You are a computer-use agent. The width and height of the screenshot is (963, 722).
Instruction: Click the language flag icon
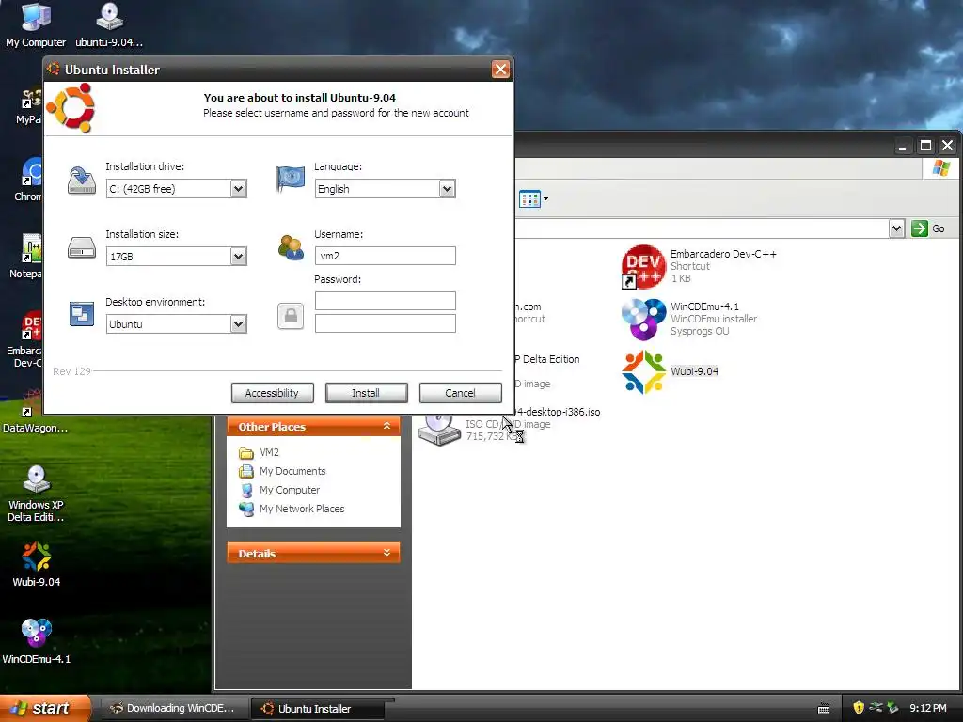click(290, 179)
